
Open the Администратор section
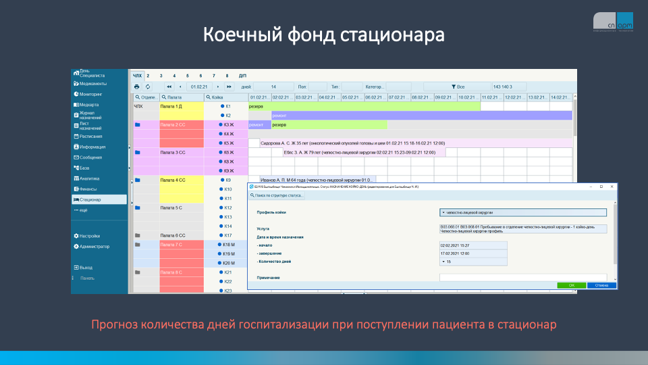tap(91, 247)
